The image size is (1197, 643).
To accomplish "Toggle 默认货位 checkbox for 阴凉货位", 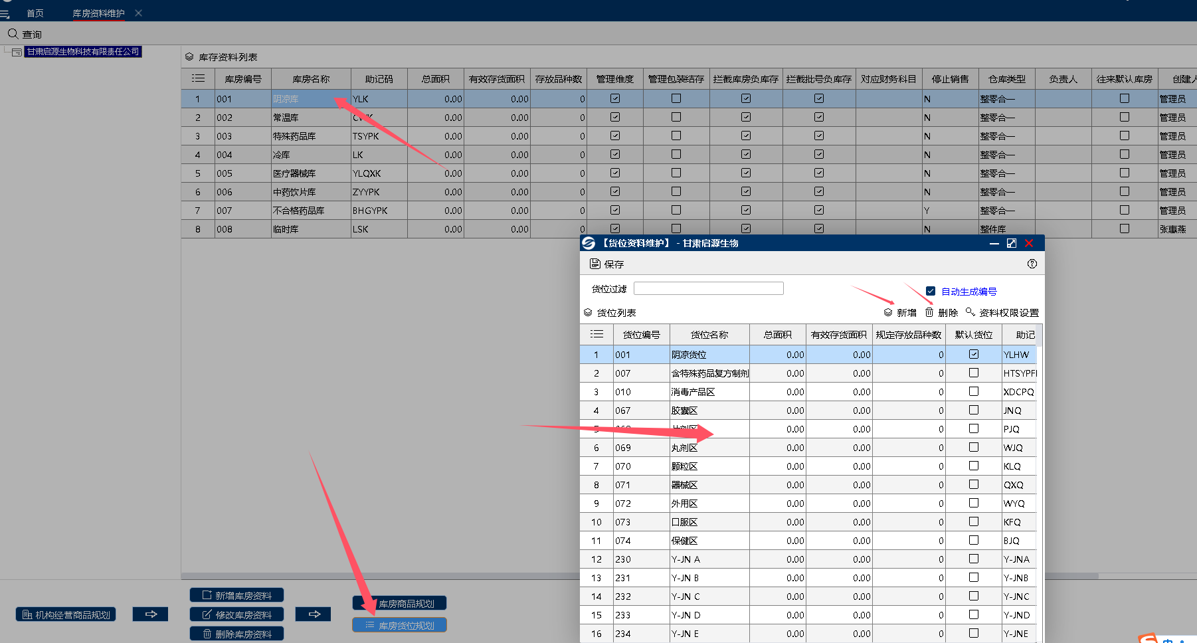I will tap(974, 354).
